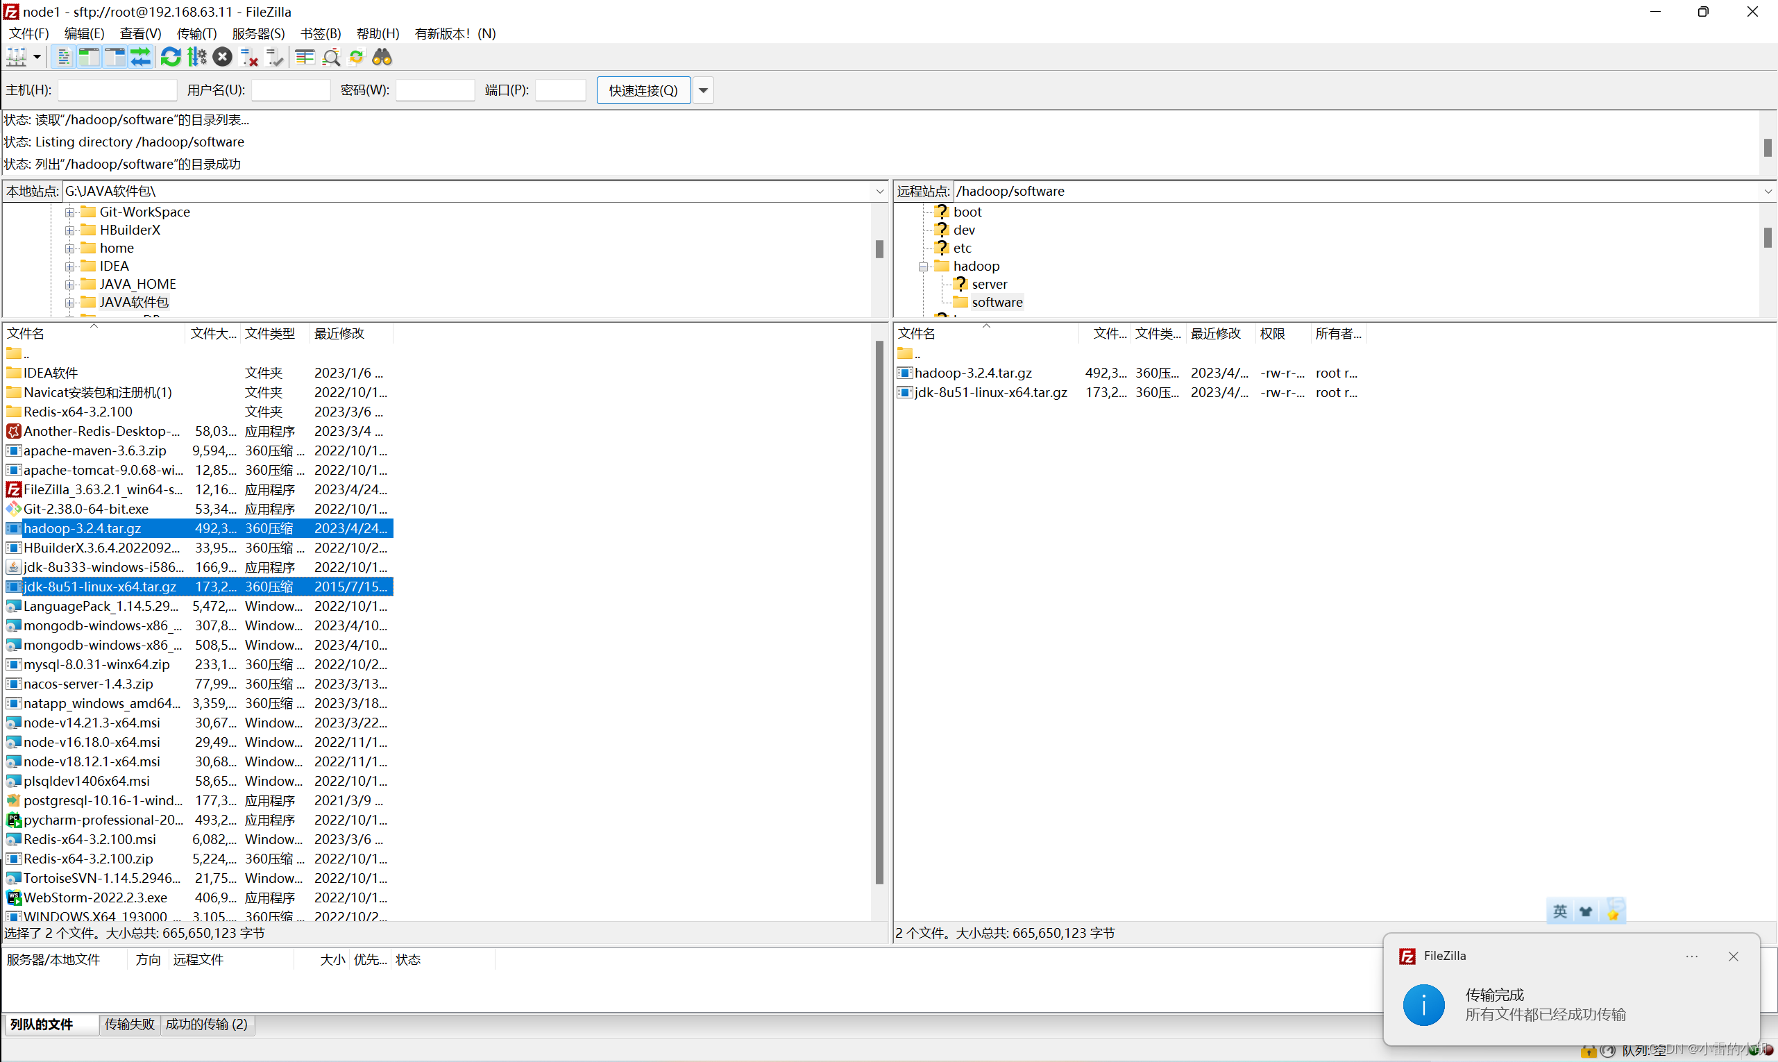Focus the 主机(H) host input field
The height and width of the screenshot is (1062, 1778).
click(x=117, y=90)
